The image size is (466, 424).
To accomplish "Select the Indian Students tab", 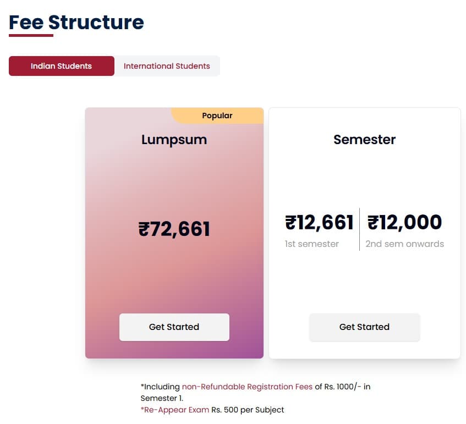I will (61, 65).
